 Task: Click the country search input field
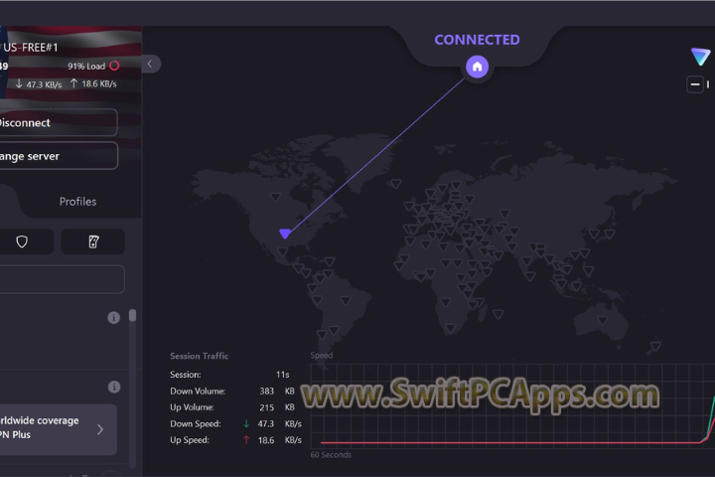point(60,279)
